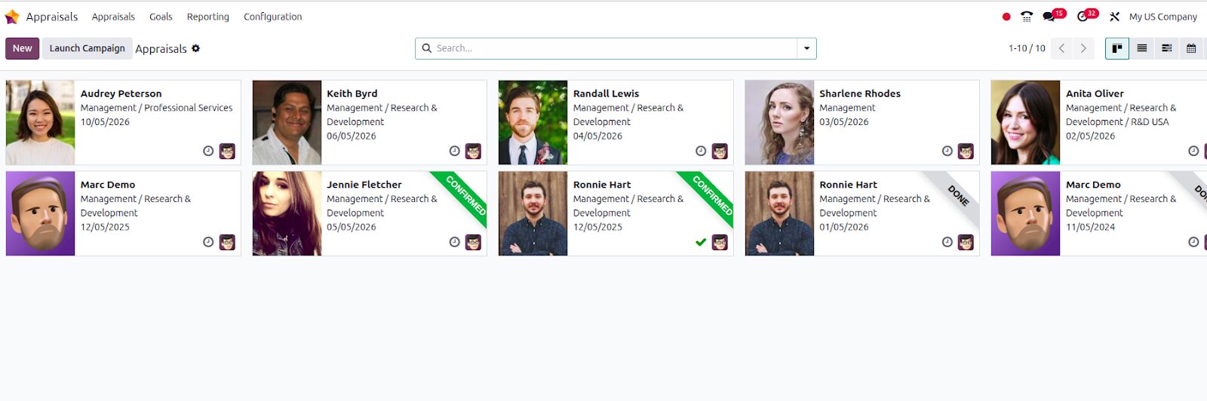The image size is (1207, 401).
Task: Open Sharlene Rhodes appraisal photo
Action: tap(779, 123)
